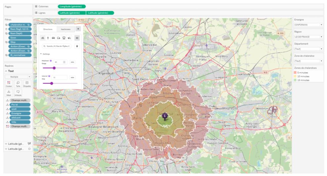Select the bus travel mode icon

[64, 38]
